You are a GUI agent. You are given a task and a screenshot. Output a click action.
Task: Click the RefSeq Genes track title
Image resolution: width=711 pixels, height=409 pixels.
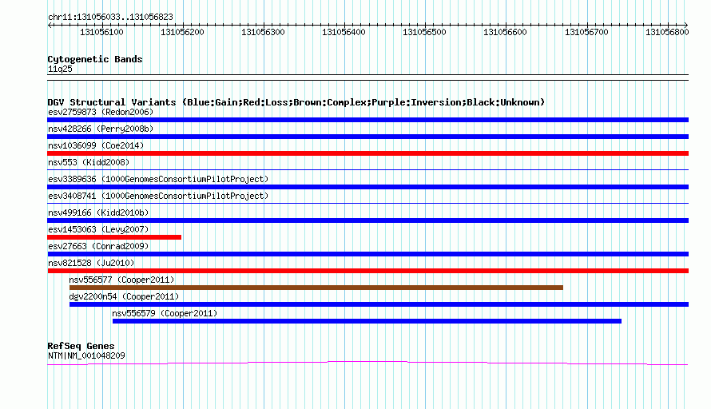tap(81, 346)
